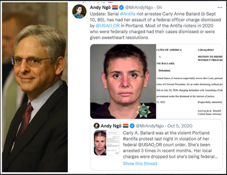The width and height of the screenshot is (227, 175).
Task: Open the Motion to Dismiss document image
Action: tap(189, 81)
